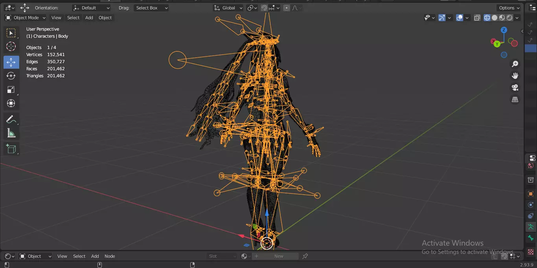Open the node editor View menu
Image resolution: width=537 pixels, height=268 pixels.
(62, 256)
